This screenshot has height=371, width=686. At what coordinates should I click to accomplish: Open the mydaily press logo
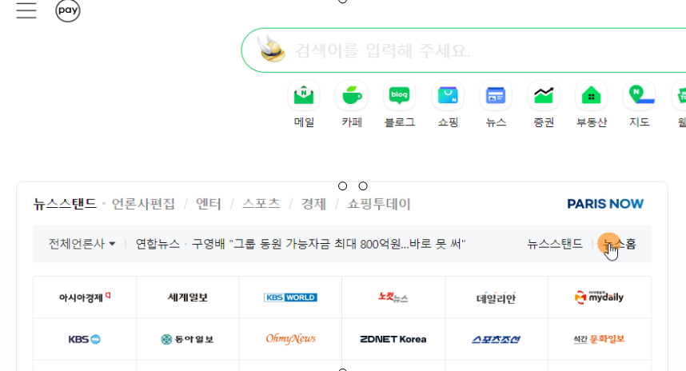(x=600, y=297)
